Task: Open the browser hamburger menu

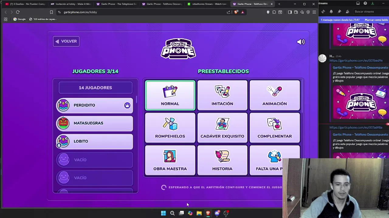Action: (314, 12)
